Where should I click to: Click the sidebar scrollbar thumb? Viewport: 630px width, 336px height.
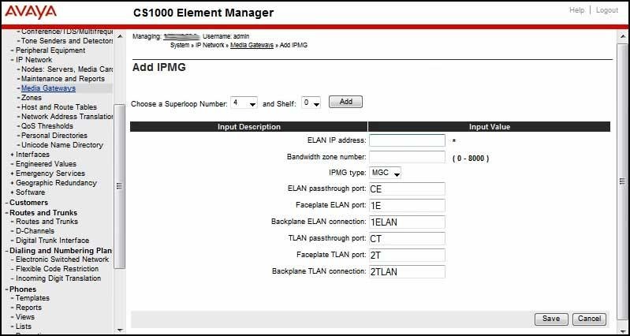click(x=119, y=186)
